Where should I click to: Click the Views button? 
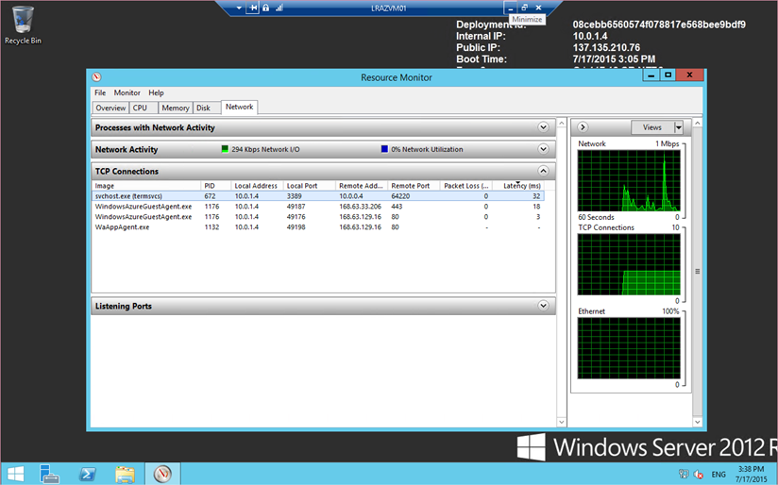[x=652, y=127]
